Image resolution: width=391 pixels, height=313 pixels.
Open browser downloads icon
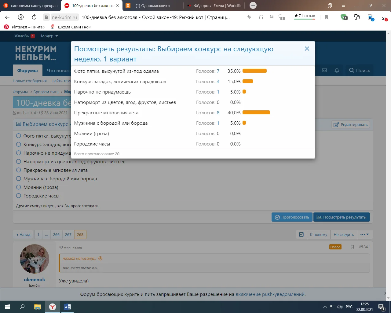pyautogui.click(x=385, y=18)
